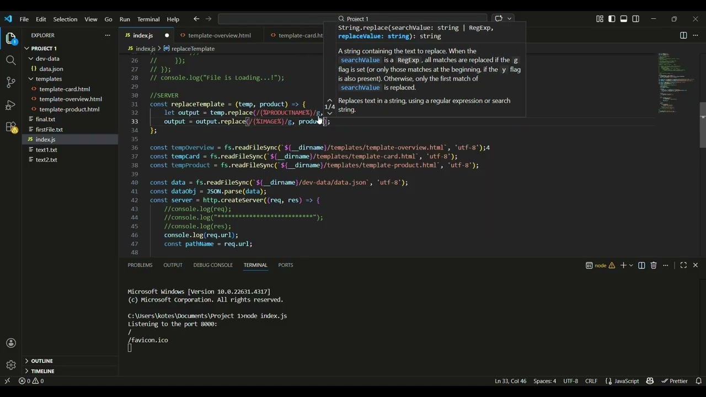Viewport: 706px width, 397px height.
Task: Open the Manage gear icon
Action: click(10, 365)
